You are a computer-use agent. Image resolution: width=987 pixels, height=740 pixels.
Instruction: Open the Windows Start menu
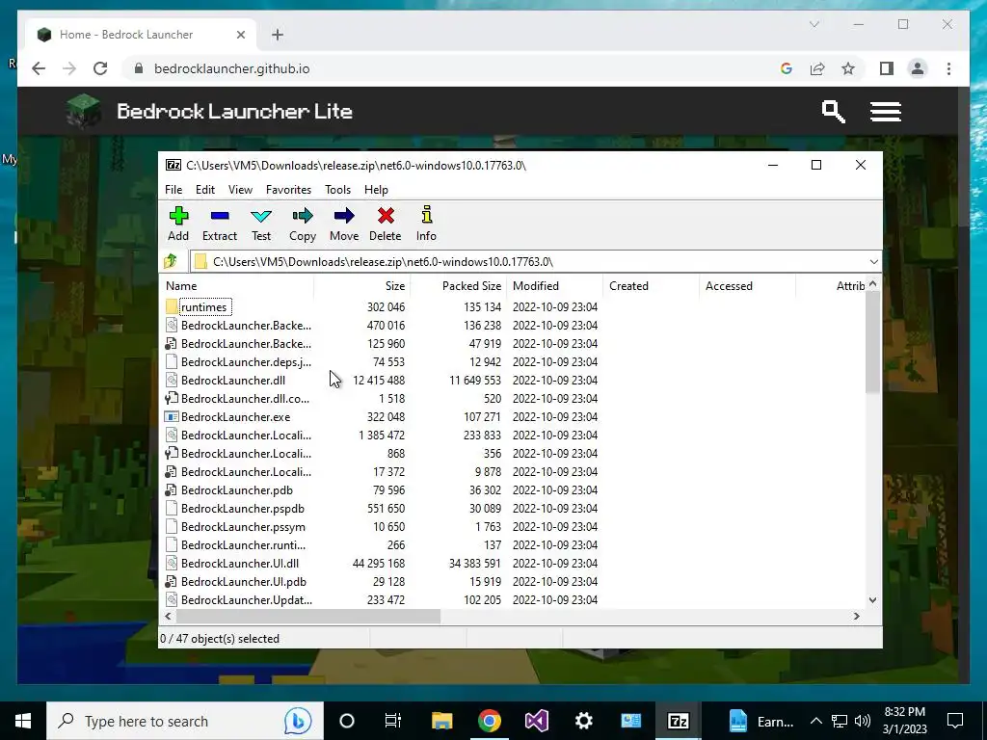23,721
